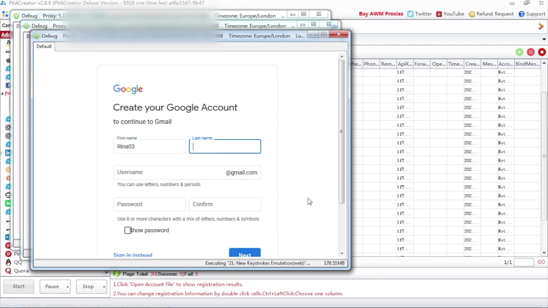Click the Sign in instead link

[x=132, y=255]
